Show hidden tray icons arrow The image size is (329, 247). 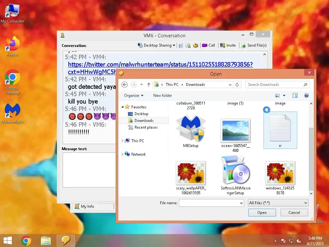(275, 241)
